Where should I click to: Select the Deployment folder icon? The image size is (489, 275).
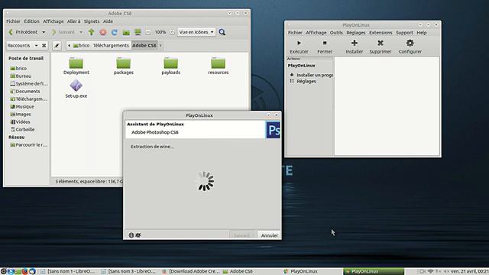(x=76, y=63)
